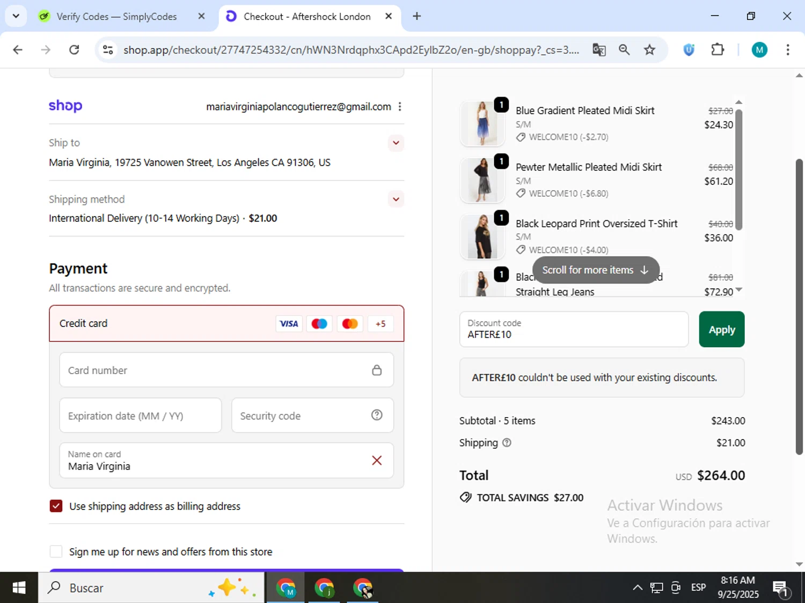Viewport: 805px width, 603px height.
Task: Clear the Name on card field
Action: pos(377,460)
